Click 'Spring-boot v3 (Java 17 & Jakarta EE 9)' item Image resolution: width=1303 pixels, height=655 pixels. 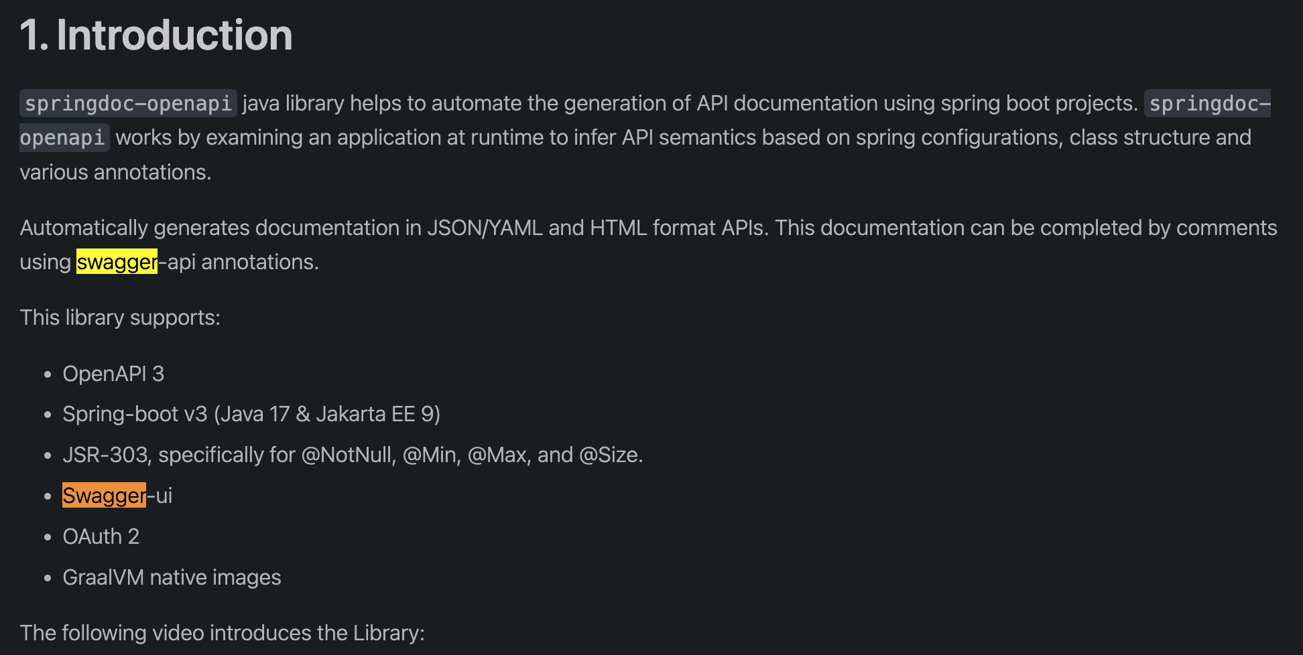pyautogui.click(x=251, y=414)
